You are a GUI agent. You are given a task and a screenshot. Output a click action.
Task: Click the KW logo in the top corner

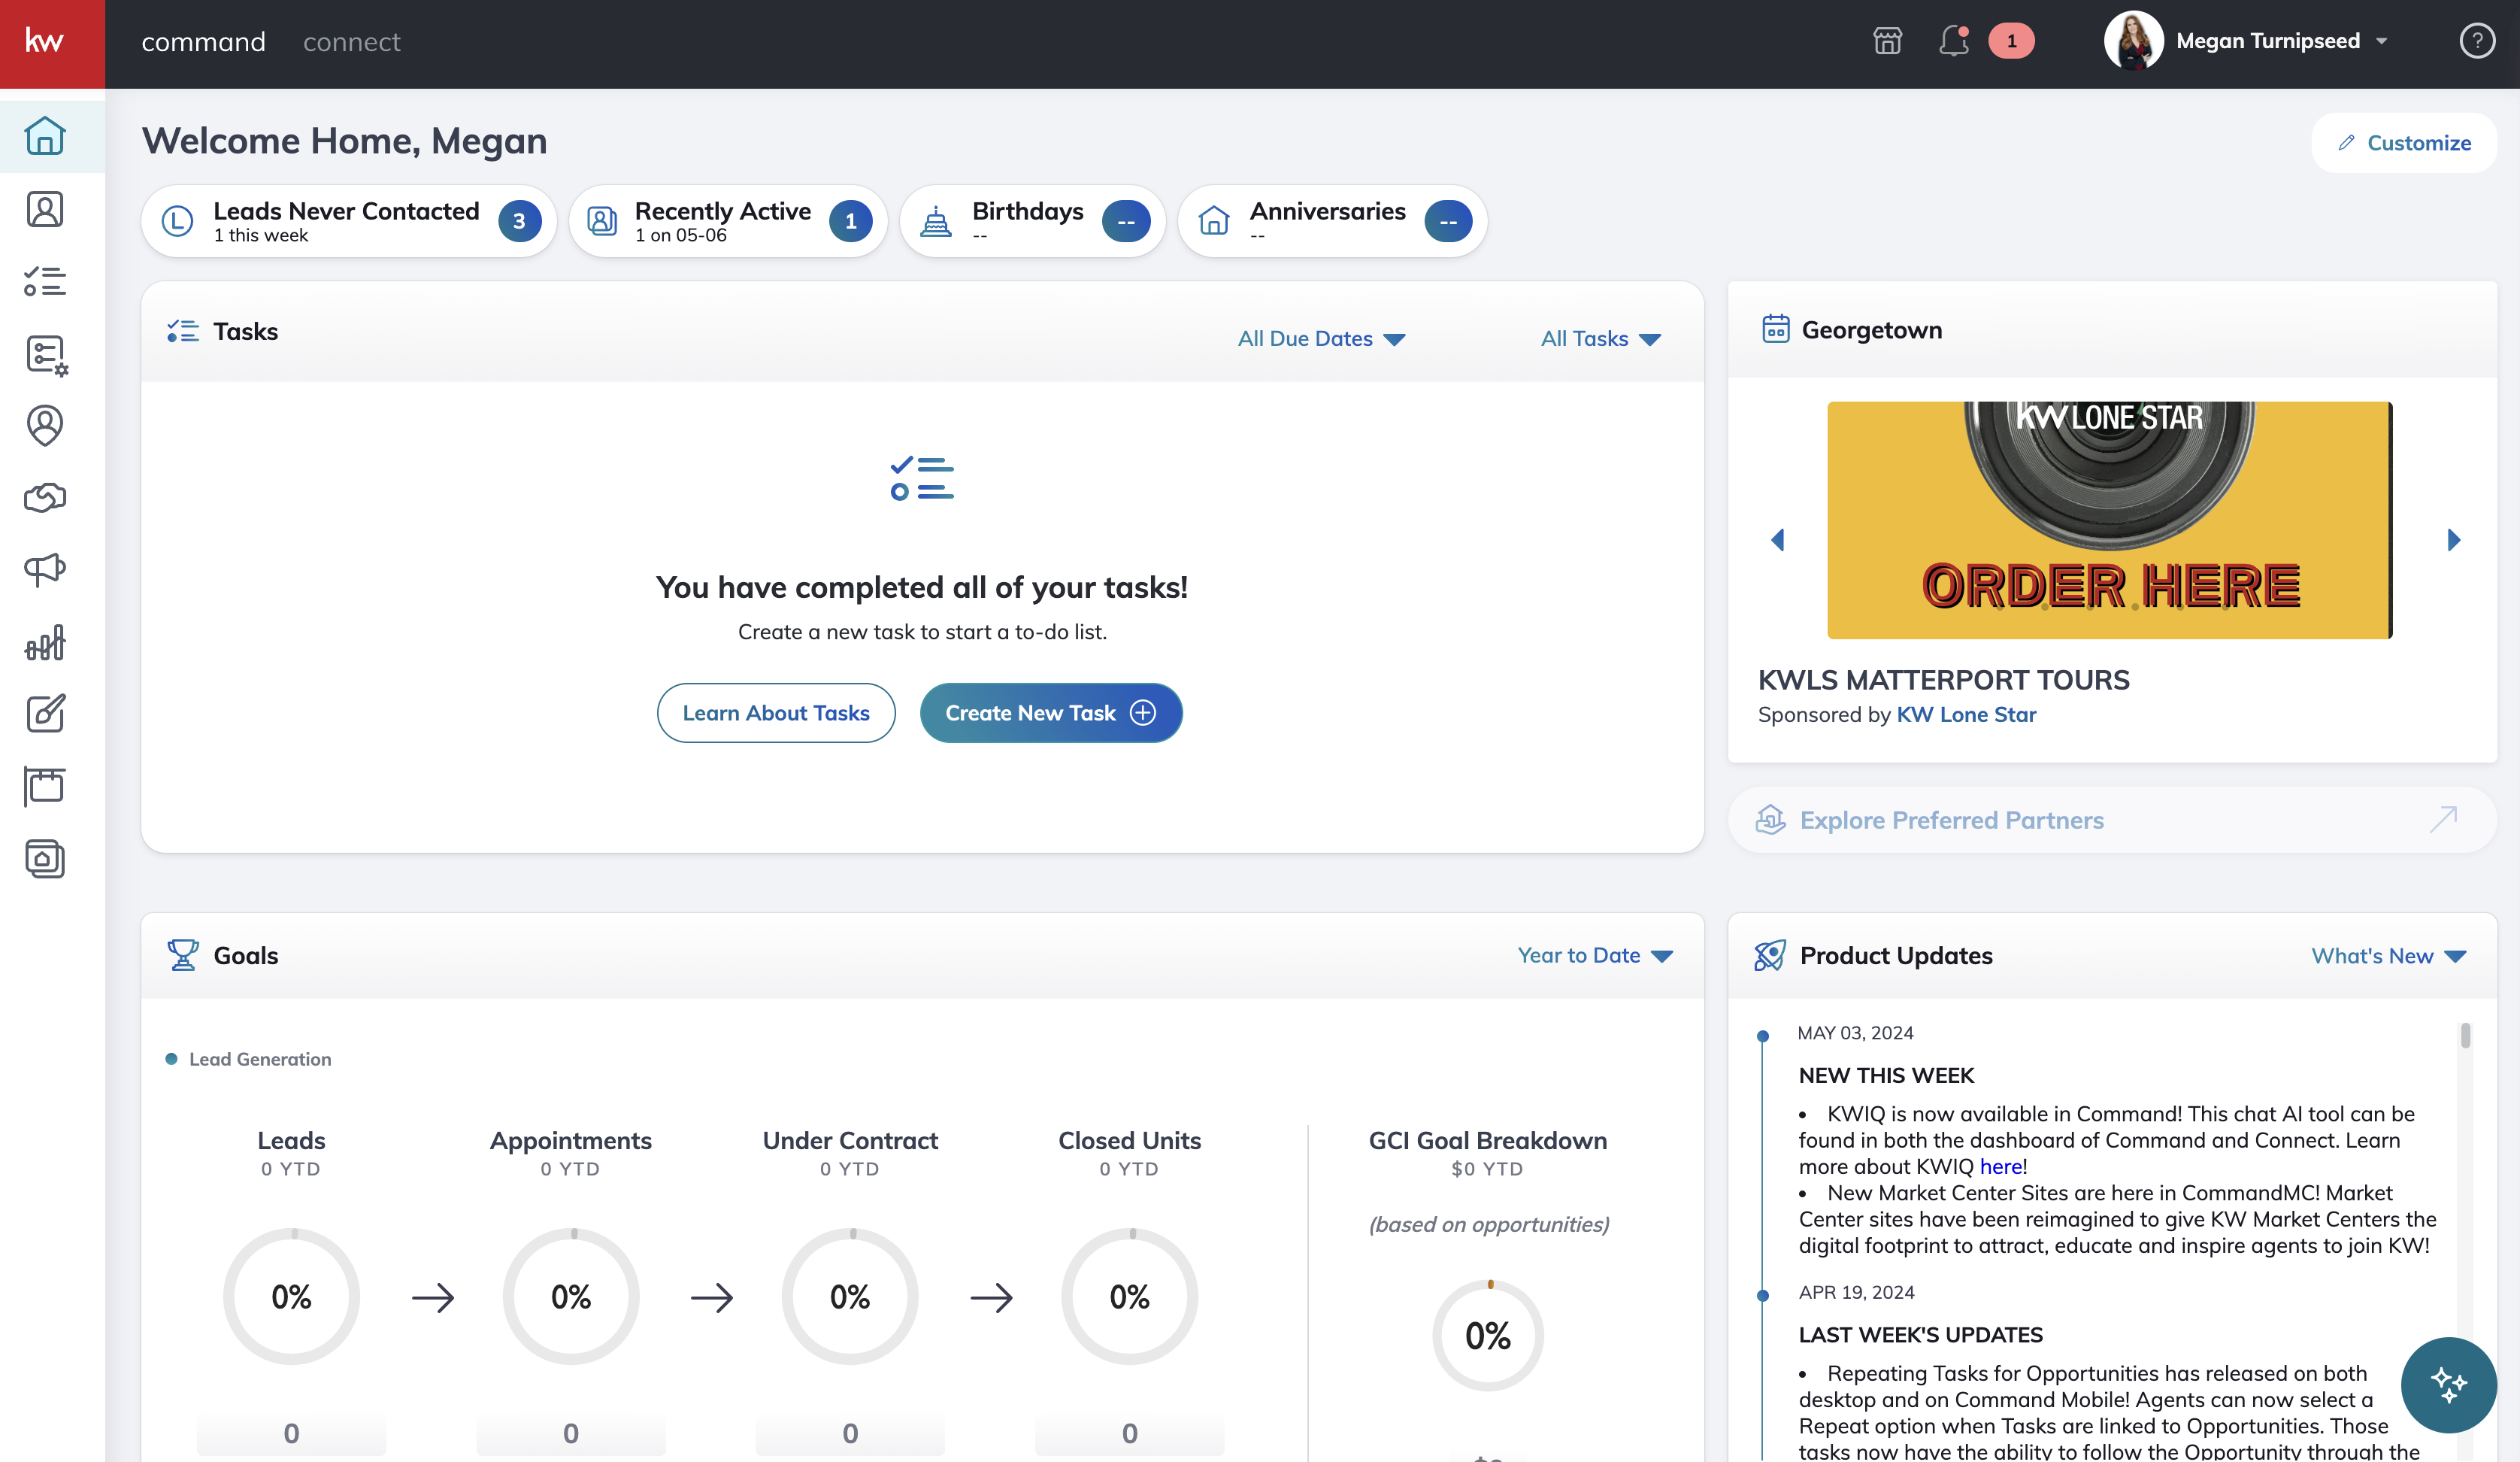click(45, 42)
